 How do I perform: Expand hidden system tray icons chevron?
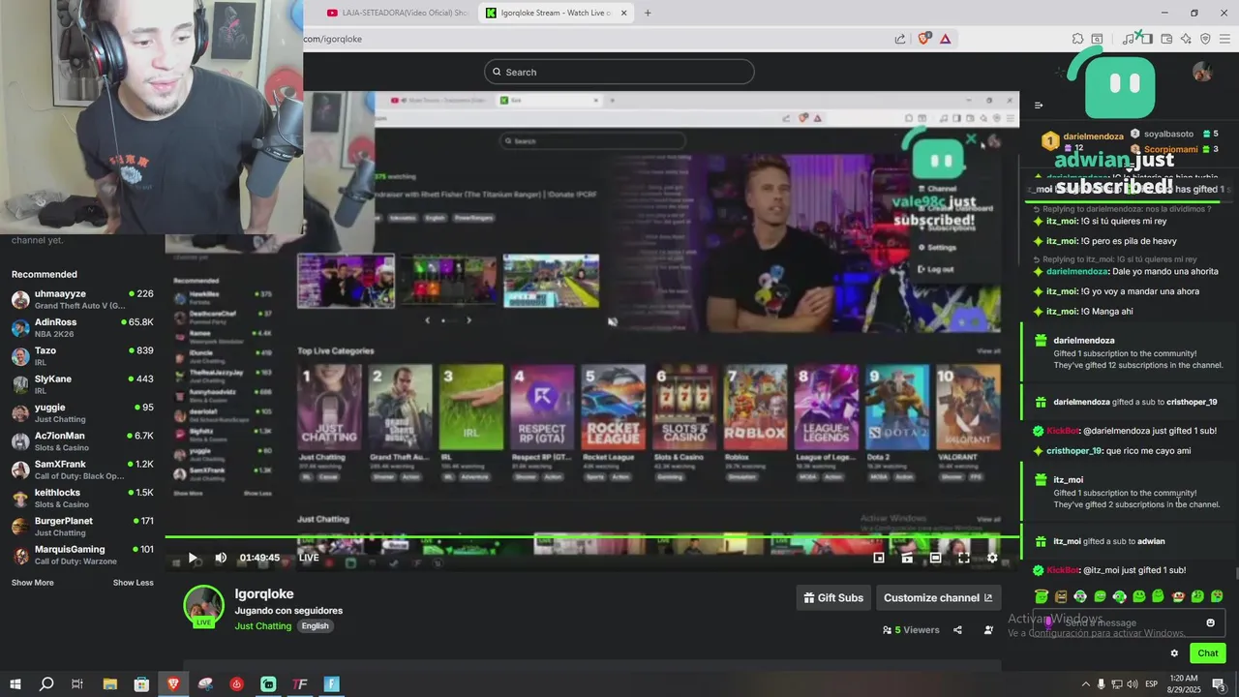tap(1086, 684)
